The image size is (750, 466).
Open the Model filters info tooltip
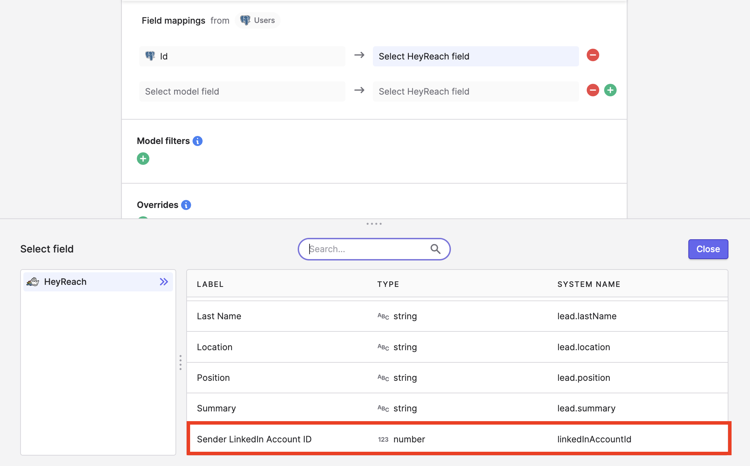(197, 141)
